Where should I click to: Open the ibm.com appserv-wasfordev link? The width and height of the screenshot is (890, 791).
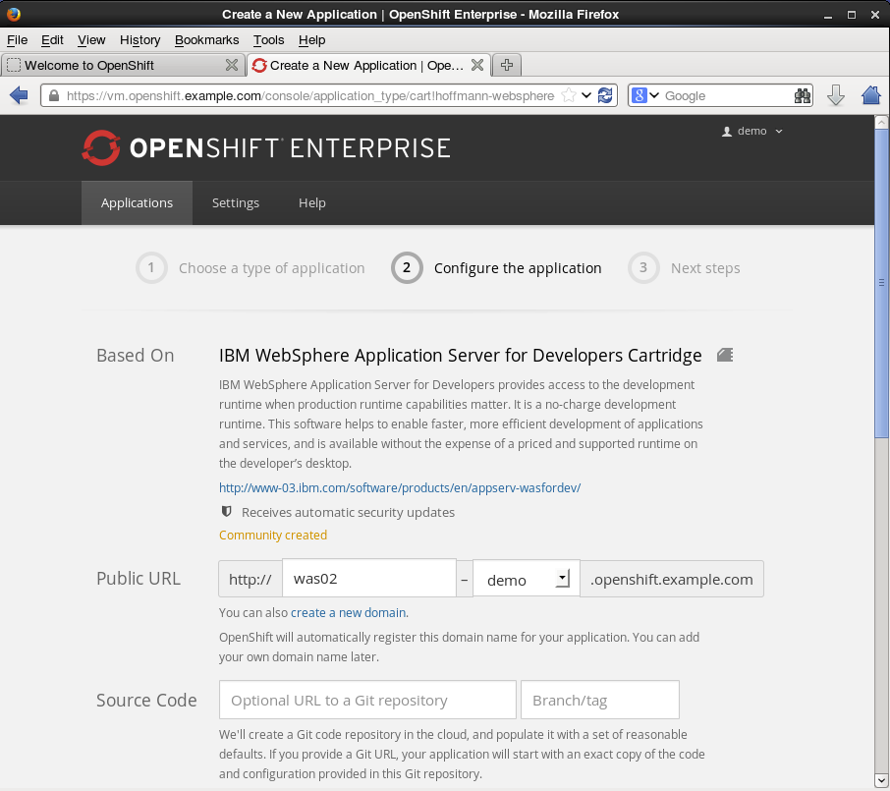(400, 487)
